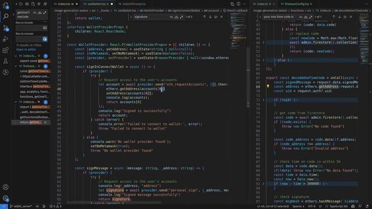The image size is (372, 209).
Task: Toggle regex in signature find widget
Action: point(182,17)
